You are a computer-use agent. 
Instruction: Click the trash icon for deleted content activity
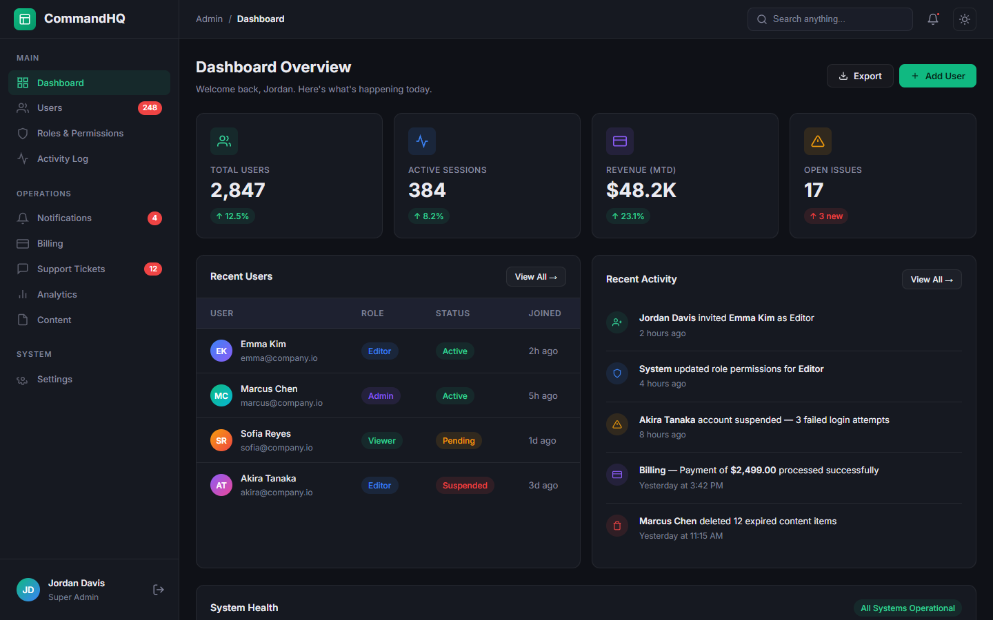pyautogui.click(x=617, y=526)
